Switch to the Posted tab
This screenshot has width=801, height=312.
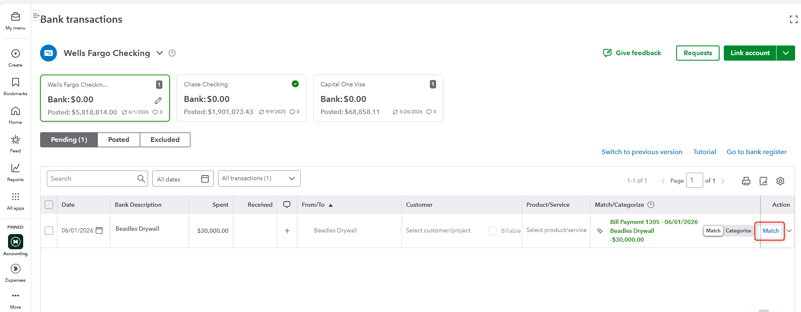click(119, 140)
